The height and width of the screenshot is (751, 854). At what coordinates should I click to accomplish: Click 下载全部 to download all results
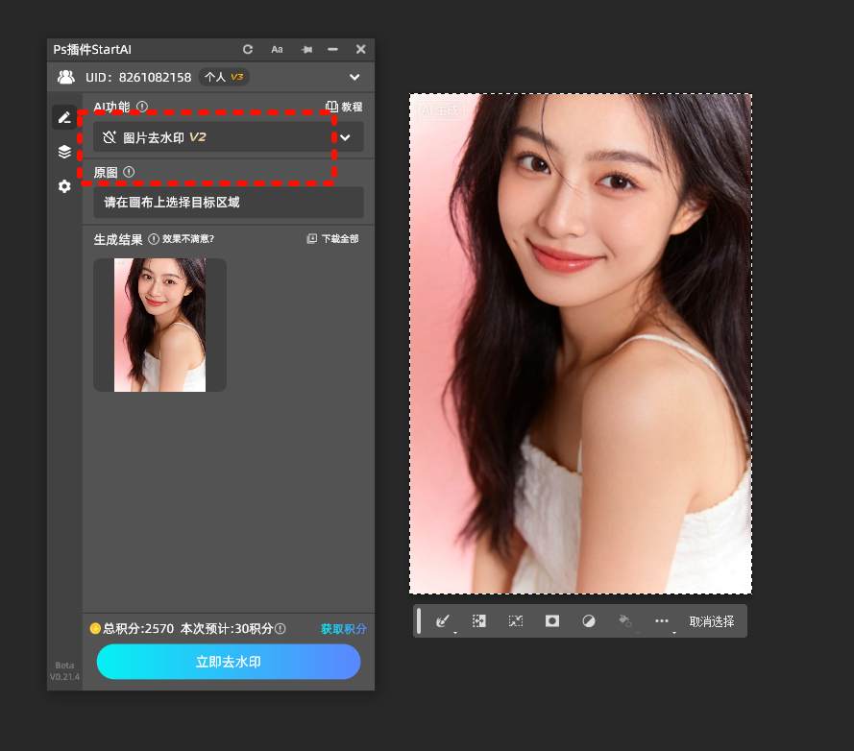coord(332,238)
